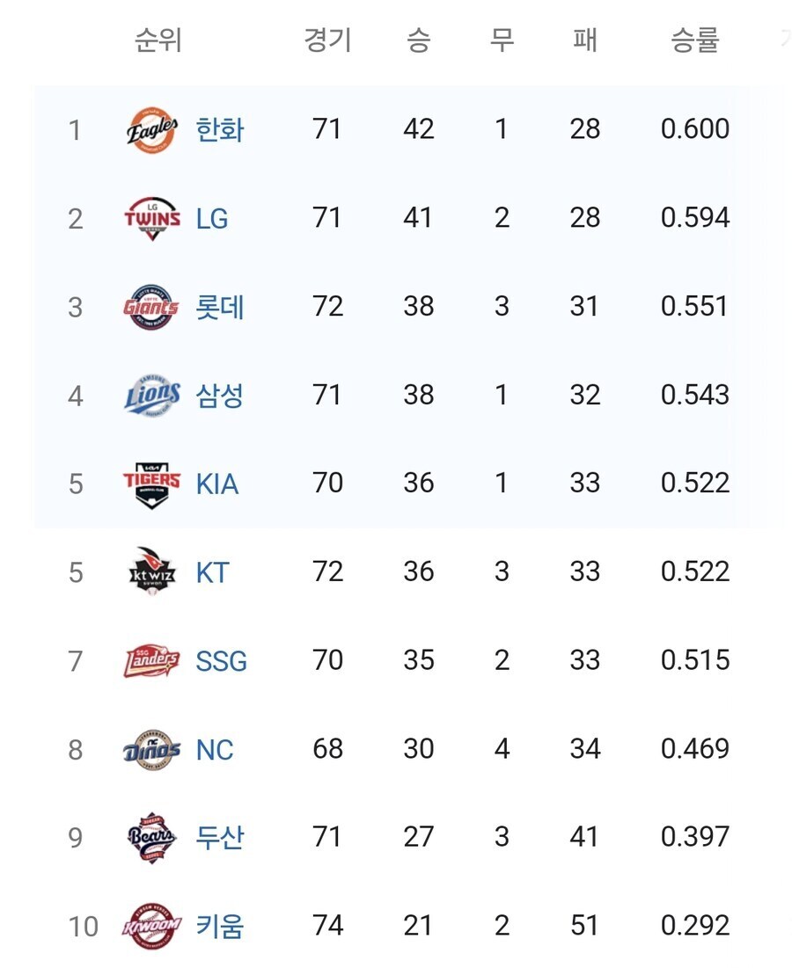Open the 롯데 team name link
This screenshot has width=792, height=968.
[x=220, y=307]
